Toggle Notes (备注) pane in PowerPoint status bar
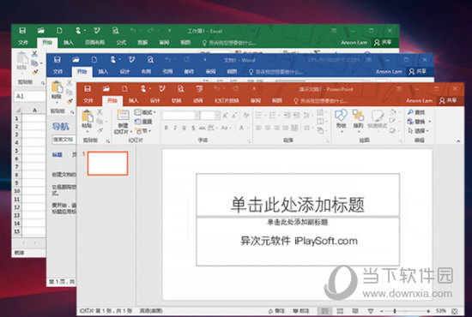 click(x=276, y=311)
